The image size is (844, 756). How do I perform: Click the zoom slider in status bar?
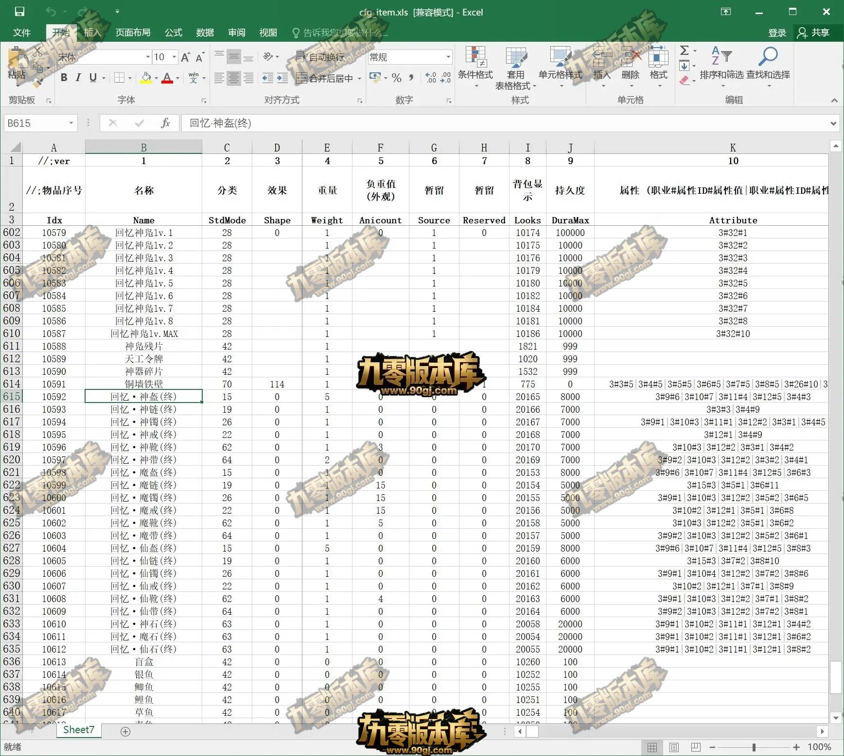(x=754, y=747)
